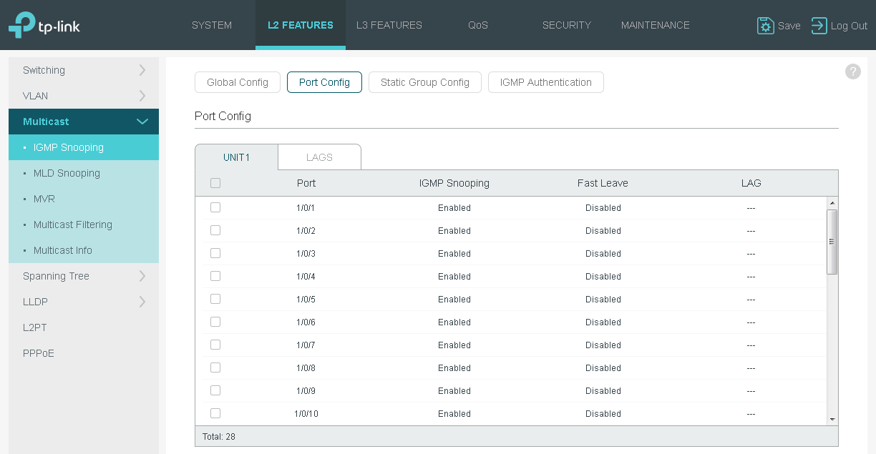The height and width of the screenshot is (454, 876).
Task: Click the Save settings icon
Action: (x=766, y=26)
